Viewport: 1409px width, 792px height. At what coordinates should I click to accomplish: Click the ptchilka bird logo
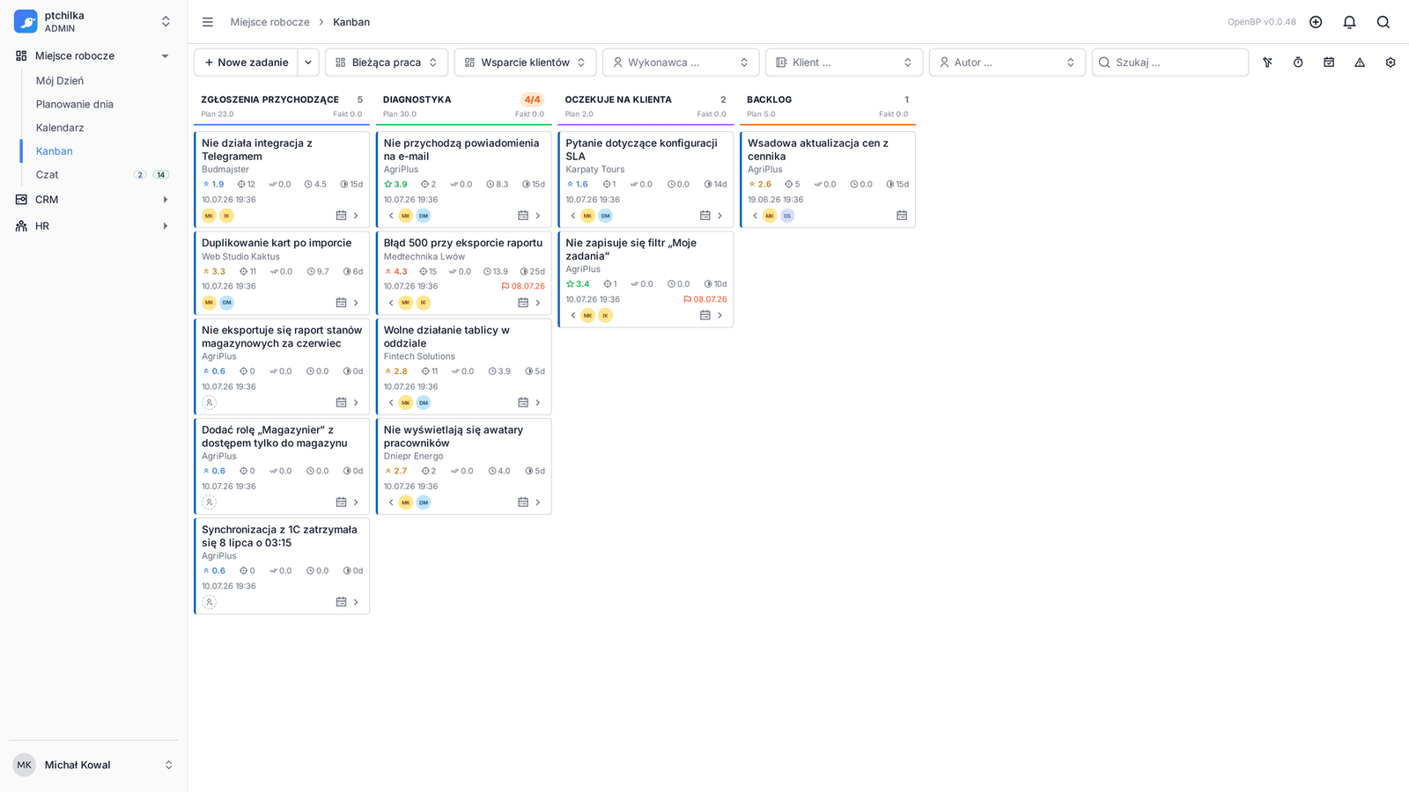26,21
